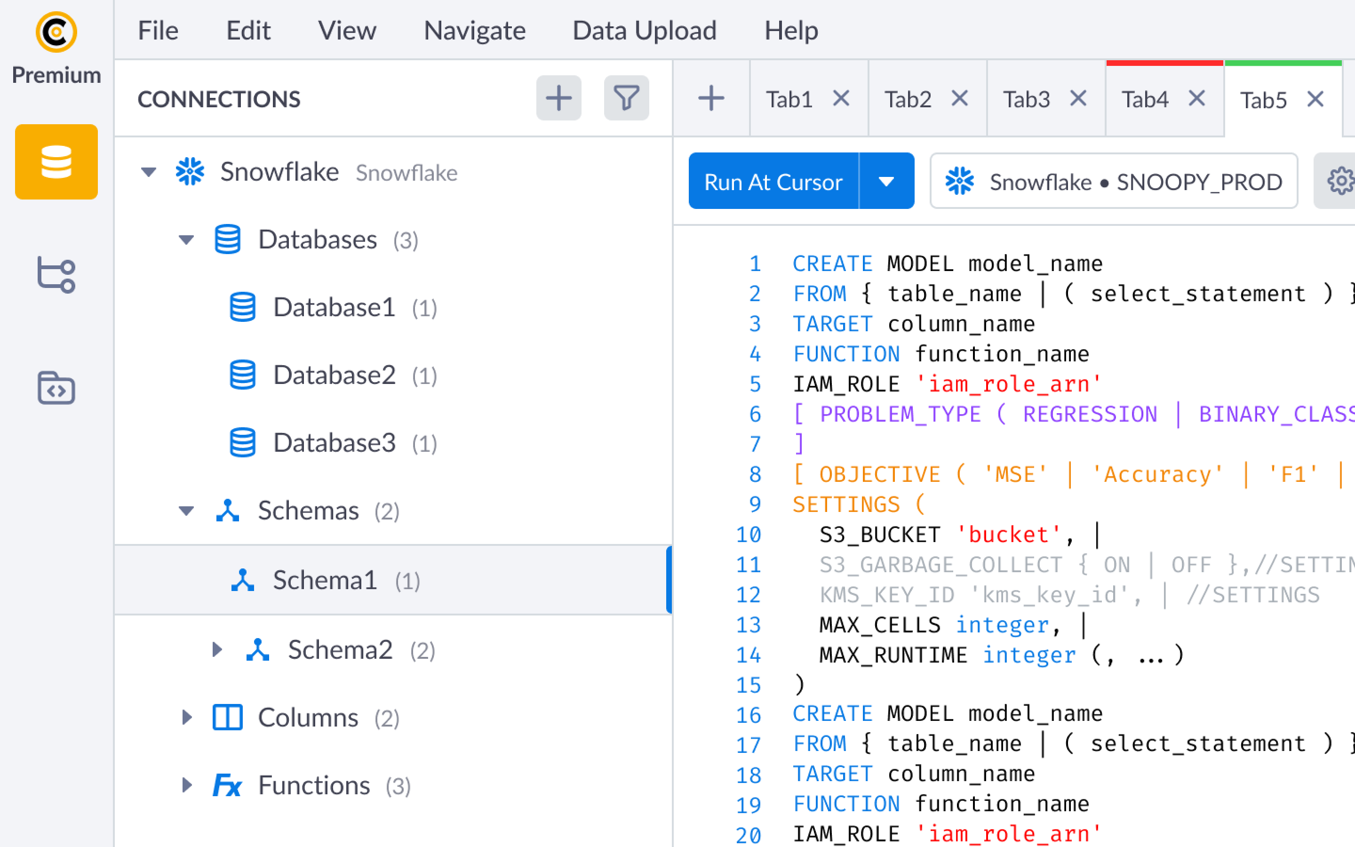Image resolution: width=1355 pixels, height=847 pixels.
Task: Select the Schema1 tree item
Action: (x=392, y=580)
